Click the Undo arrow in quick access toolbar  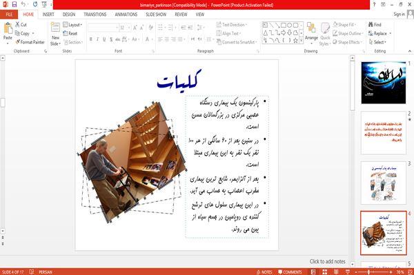[23, 4]
